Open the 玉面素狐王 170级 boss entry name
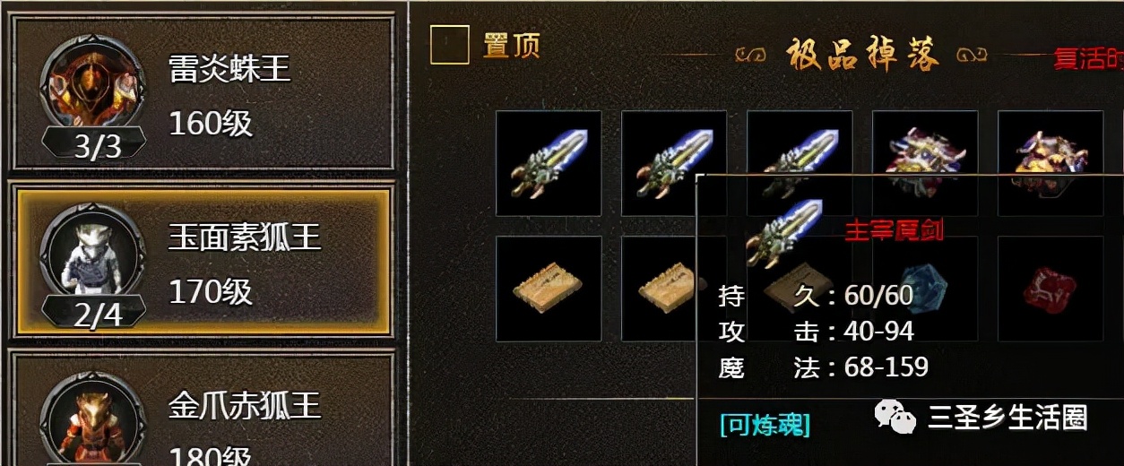 pos(245,237)
